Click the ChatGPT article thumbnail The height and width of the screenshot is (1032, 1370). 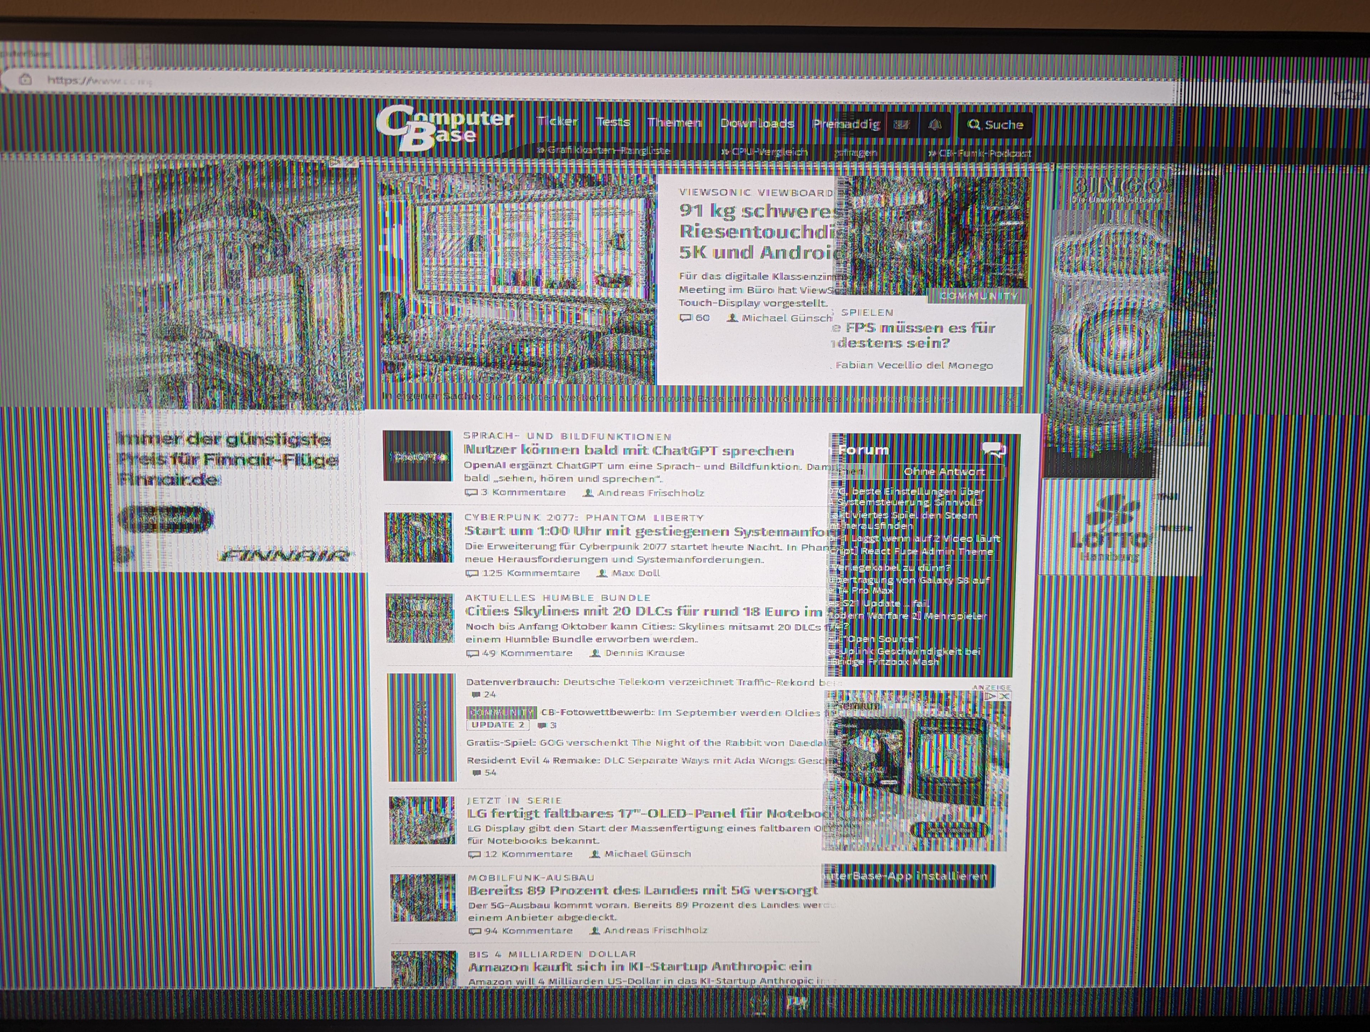coord(417,456)
